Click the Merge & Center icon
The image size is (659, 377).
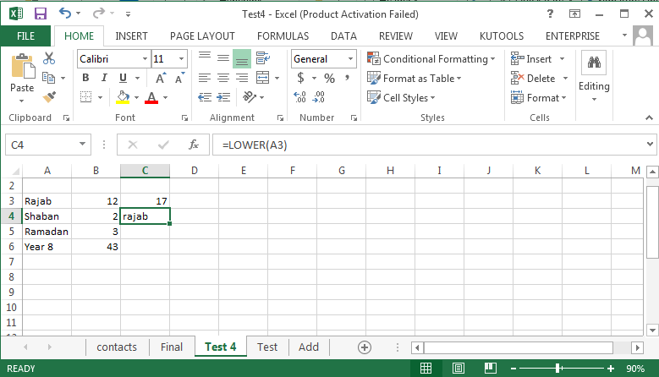(261, 78)
